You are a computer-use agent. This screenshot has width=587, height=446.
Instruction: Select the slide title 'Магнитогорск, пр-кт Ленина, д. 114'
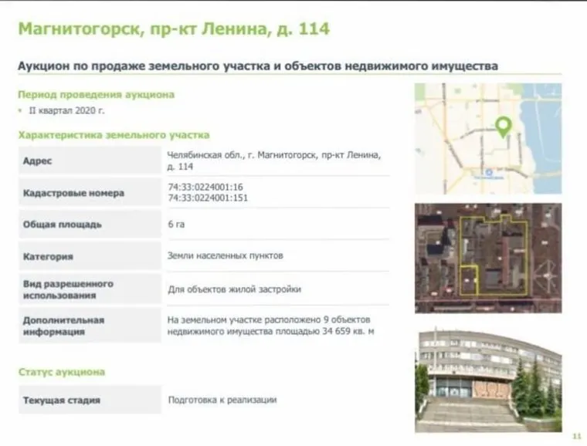173,29
